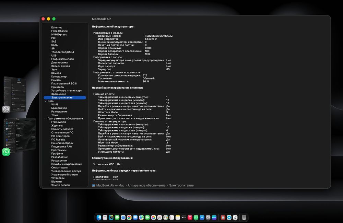Open Contacts app in the Dock
Screen dimensions: 343x223
pyautogui.click(x=166, y=217)
